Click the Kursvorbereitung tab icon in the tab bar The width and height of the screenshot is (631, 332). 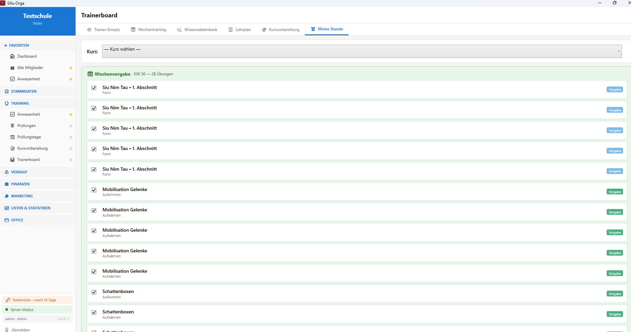pos(264,30)
